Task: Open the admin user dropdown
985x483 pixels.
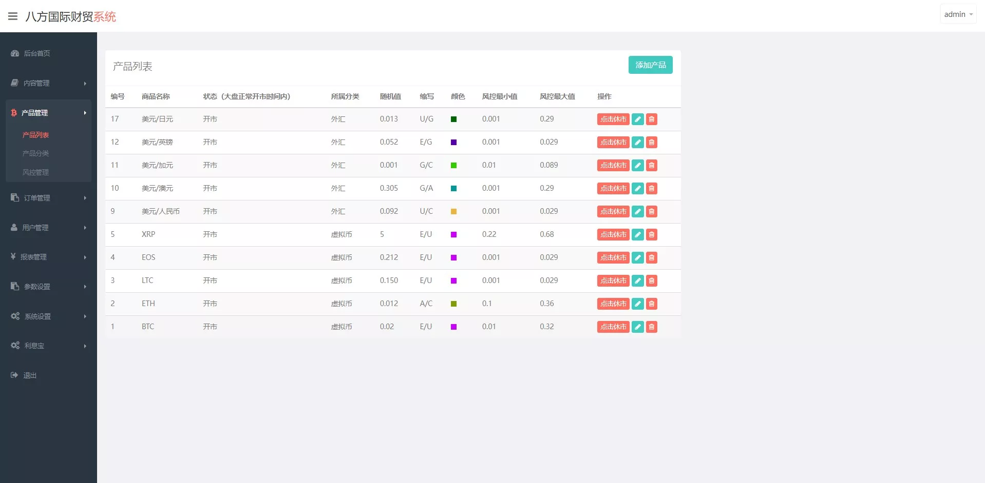Action: point(958,14)
